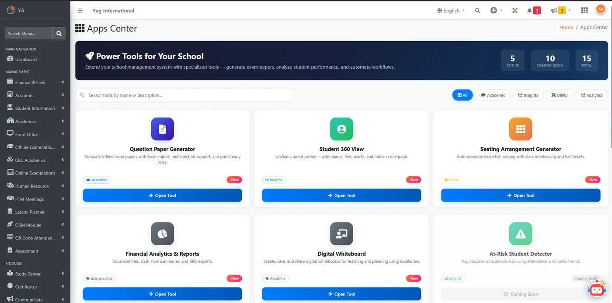Click the sidebar search menu button
This screenshot has height=303, width=612.
(59, 33)
